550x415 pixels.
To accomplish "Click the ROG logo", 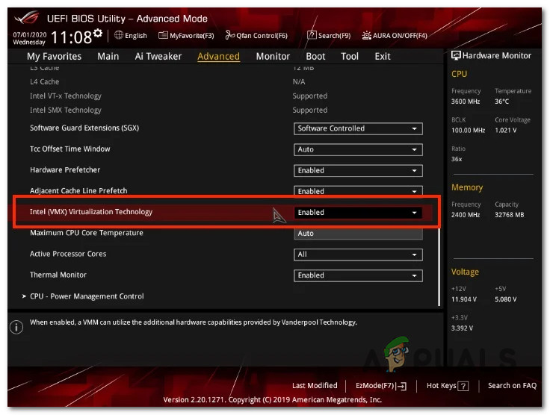I will click(27, 18).
